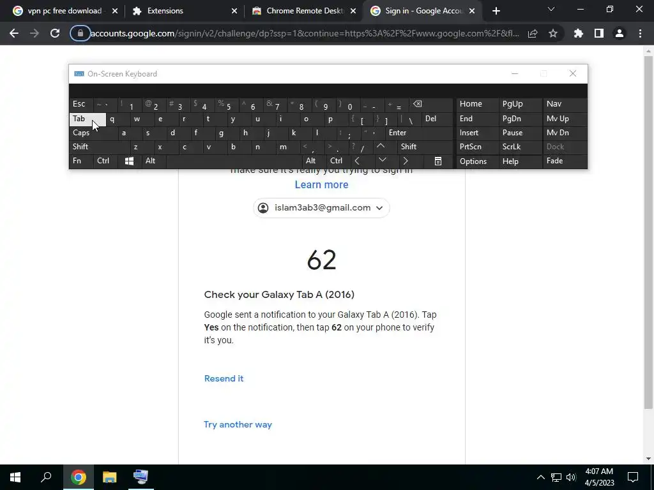Click the page vertical scrollbar
Image resolution: width=654 pixels, height=490 pixels.
coord(648,232)
